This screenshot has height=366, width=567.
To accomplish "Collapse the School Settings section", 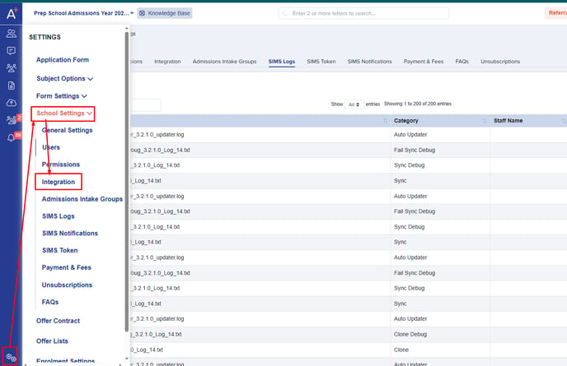I will 63,114.
